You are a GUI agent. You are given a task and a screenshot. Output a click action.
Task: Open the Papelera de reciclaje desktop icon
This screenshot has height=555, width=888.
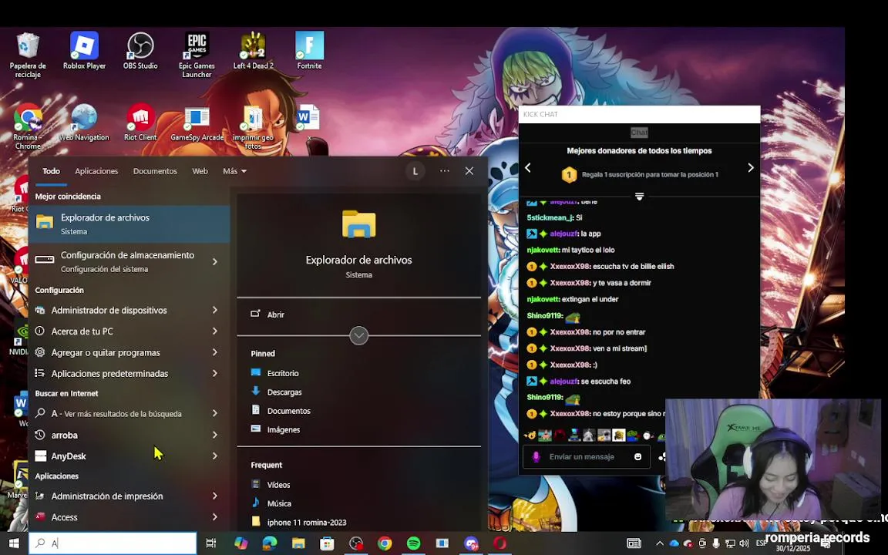point(27,55)
